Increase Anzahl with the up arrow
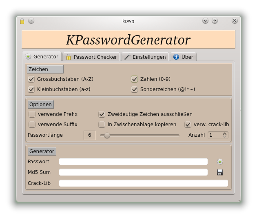 (224, 133)
